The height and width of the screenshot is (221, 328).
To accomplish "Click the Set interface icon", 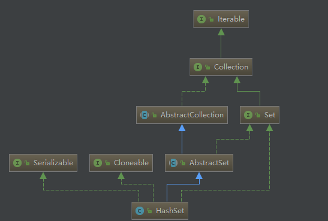I will click(248, 115).
